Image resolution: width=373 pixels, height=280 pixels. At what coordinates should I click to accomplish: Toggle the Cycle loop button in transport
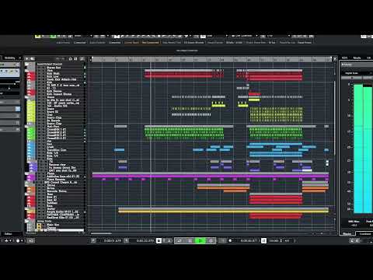[x=180, y=240]
